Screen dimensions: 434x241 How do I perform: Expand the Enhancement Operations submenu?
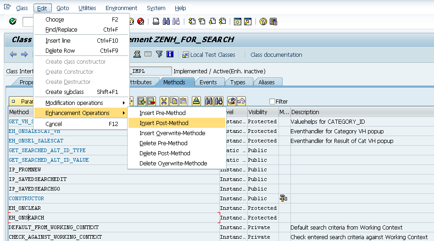pos(81,113)
